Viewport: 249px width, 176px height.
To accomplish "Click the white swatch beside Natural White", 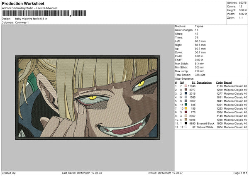I will point(186,127).
